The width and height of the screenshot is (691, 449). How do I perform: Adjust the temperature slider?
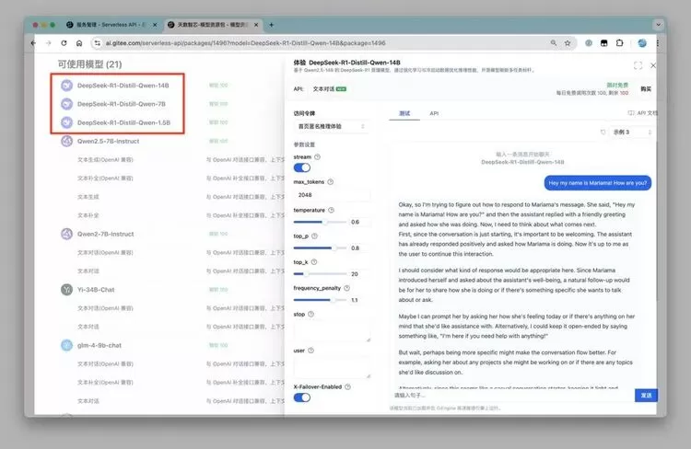pyautogui.click(x=324, y=222)
